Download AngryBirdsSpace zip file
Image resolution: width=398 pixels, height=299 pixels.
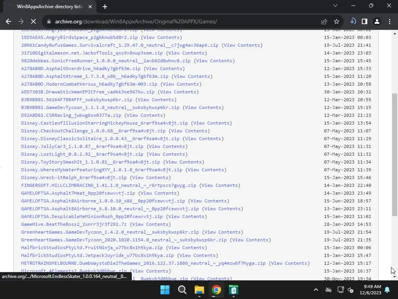(79, 37)
